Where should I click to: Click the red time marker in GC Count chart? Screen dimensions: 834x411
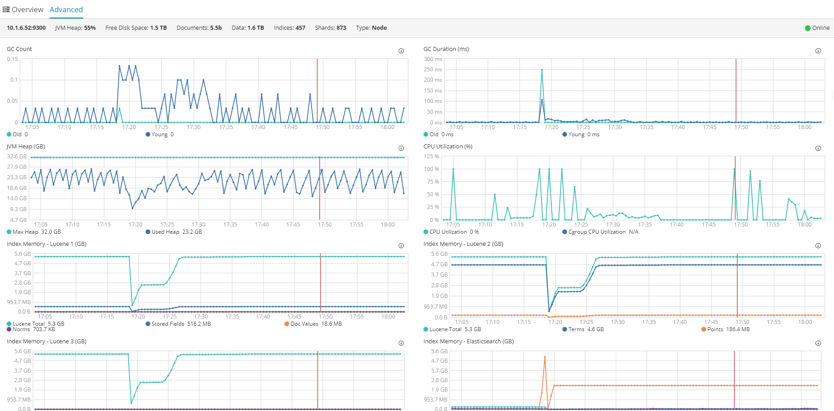tap(317, 90)
